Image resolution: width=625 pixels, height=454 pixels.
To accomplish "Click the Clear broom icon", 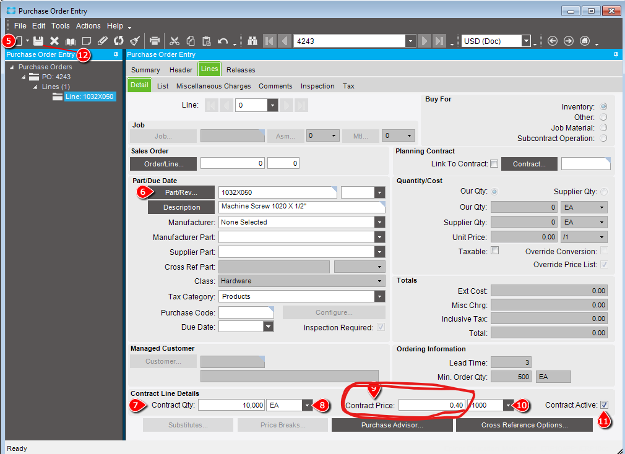I will coord(134,41).
